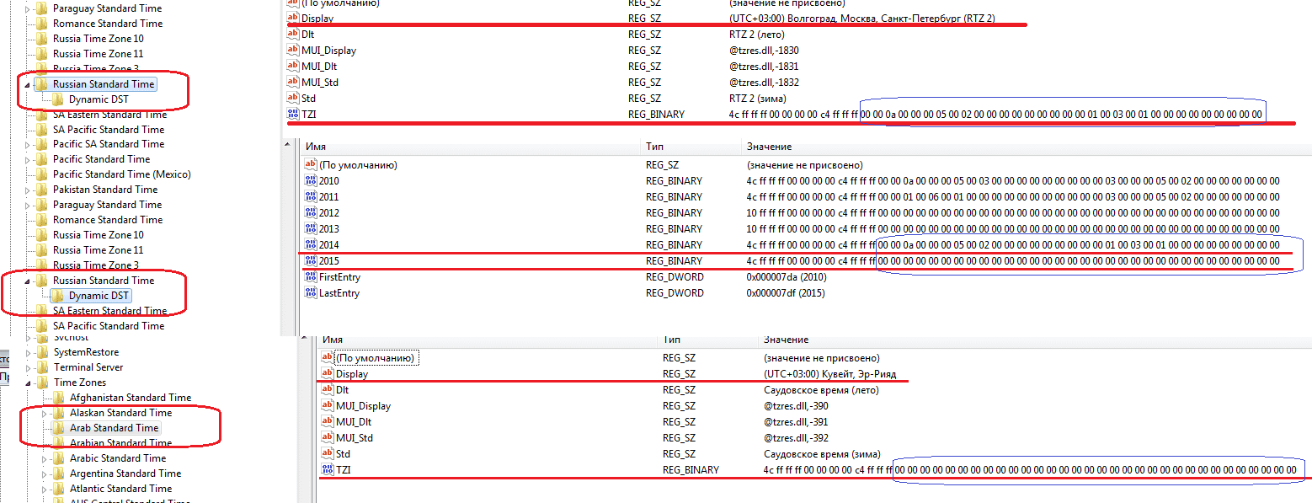The image size is (1312, 503).
Task: Click the LastEntry DWORD value icon
Action: coord(311,293)
